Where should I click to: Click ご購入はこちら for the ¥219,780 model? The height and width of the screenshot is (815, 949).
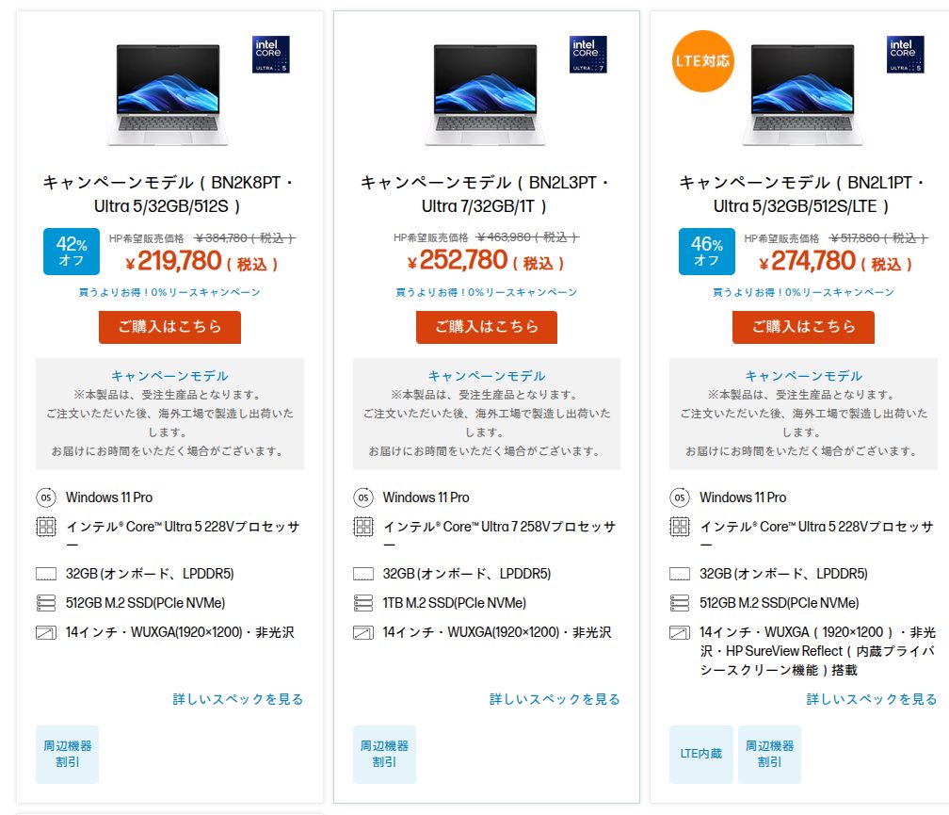point(169,327)
